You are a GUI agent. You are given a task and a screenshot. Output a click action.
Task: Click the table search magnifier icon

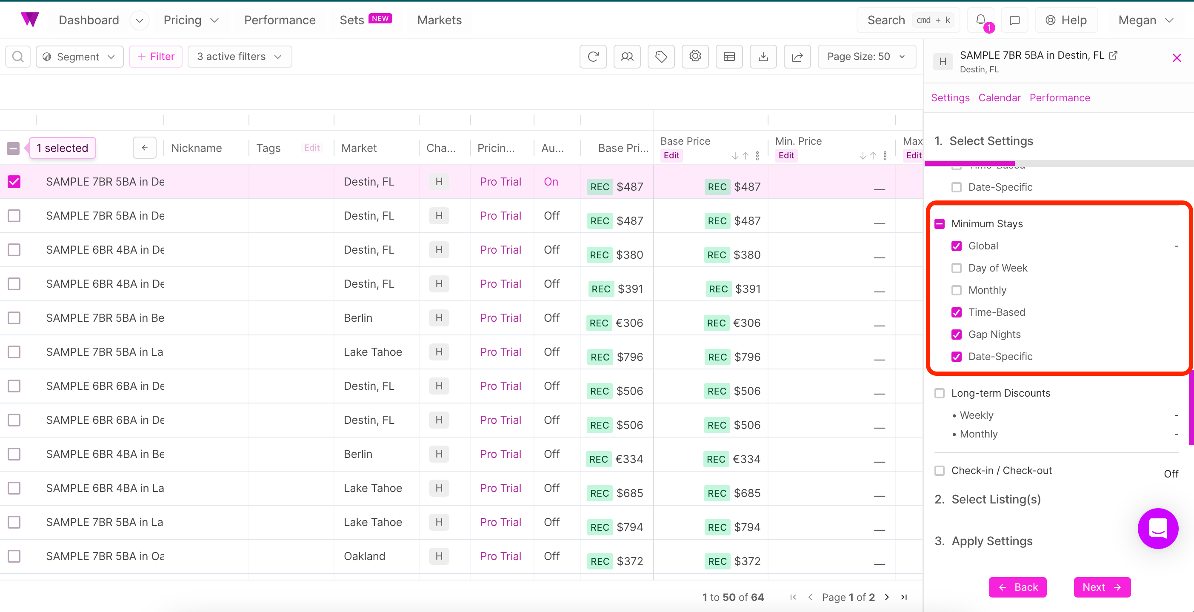tap(18, 57)
